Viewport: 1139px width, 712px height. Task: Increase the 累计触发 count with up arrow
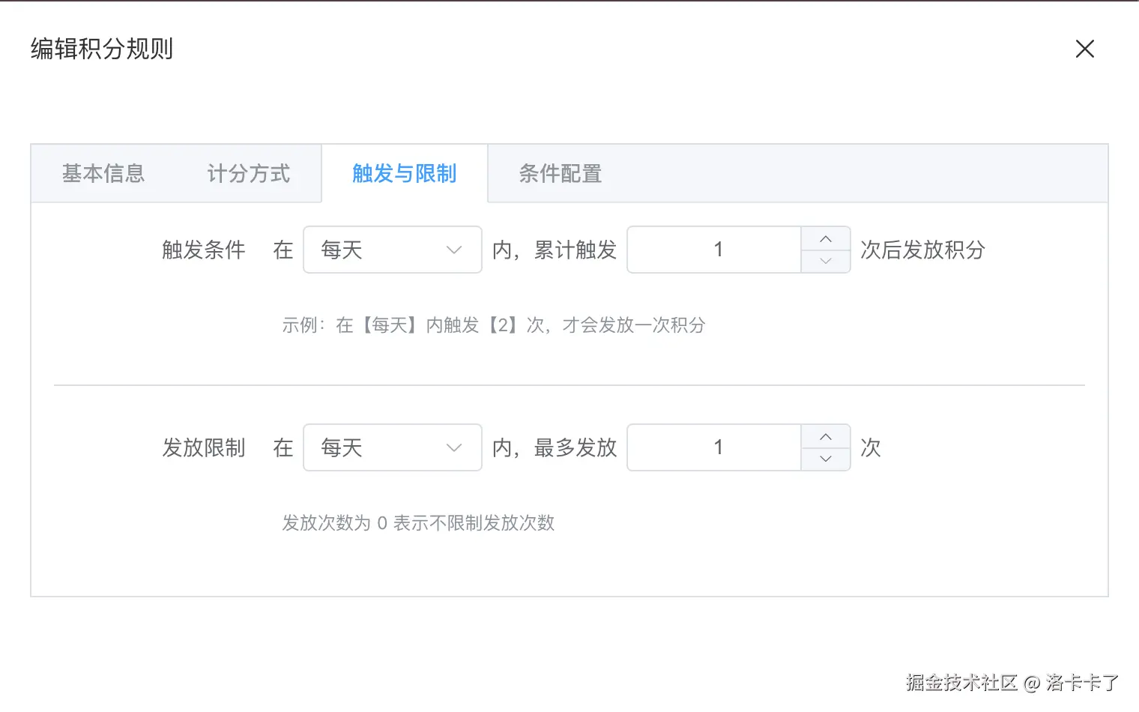click(x=826, y=239)
